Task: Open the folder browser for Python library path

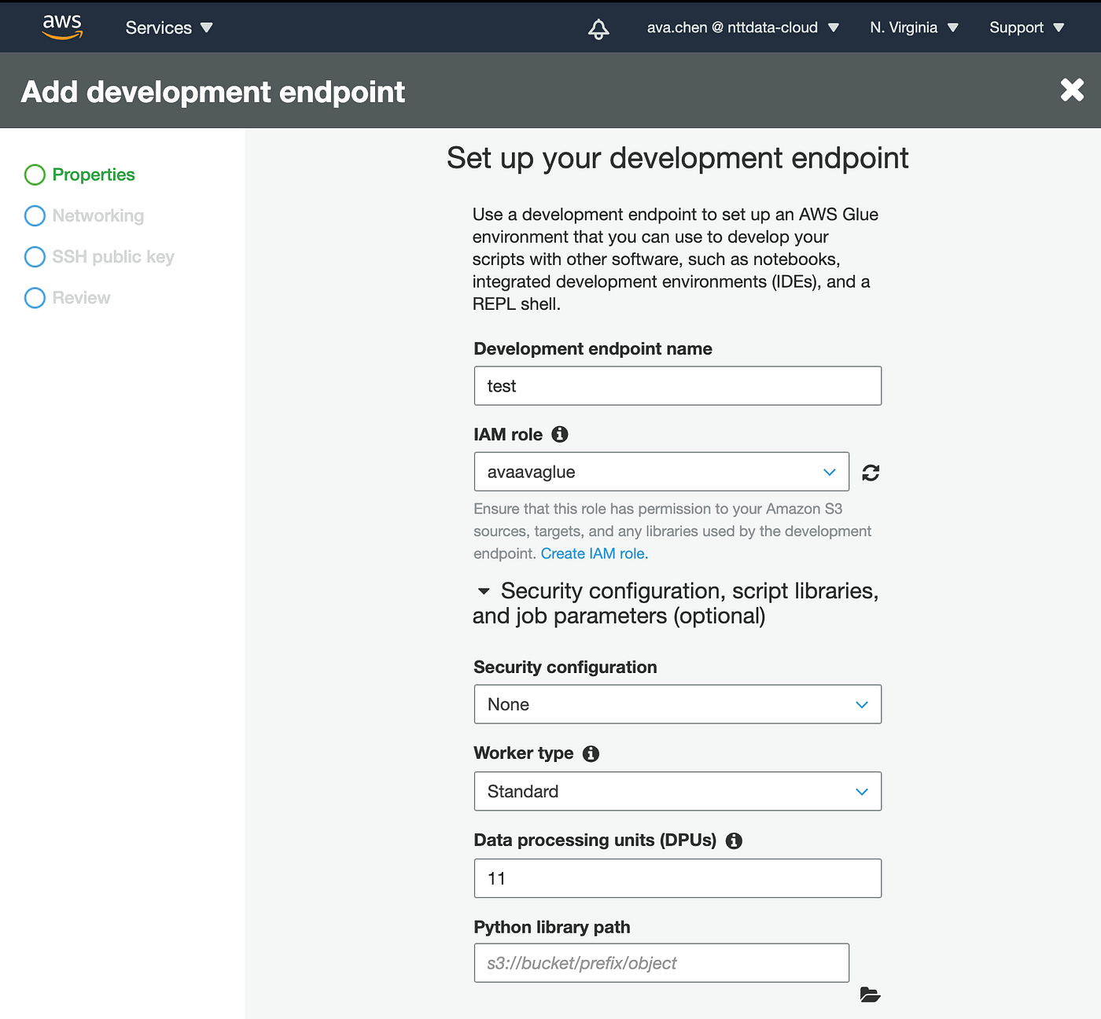Action: 870,995
